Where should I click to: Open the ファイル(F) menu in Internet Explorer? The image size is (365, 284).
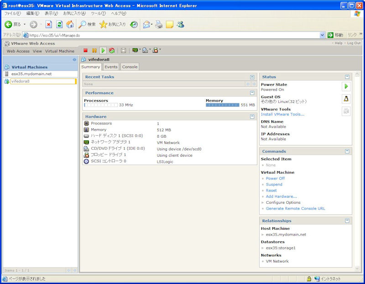pyautogui.click(x=13, y=14)
